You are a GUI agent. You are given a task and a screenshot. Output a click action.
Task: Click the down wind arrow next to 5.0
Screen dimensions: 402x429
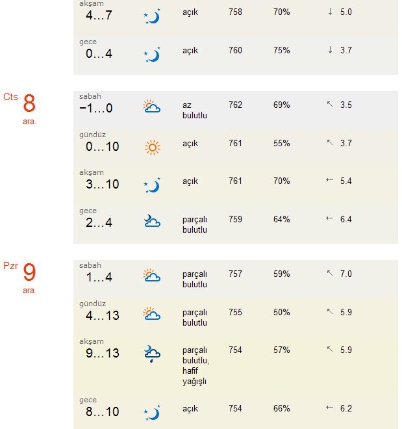tap(330, 12)
